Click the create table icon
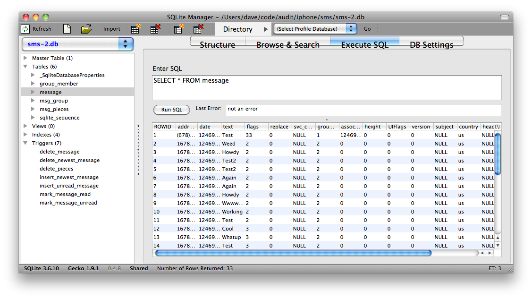532x299 pixels. [136, 29]
